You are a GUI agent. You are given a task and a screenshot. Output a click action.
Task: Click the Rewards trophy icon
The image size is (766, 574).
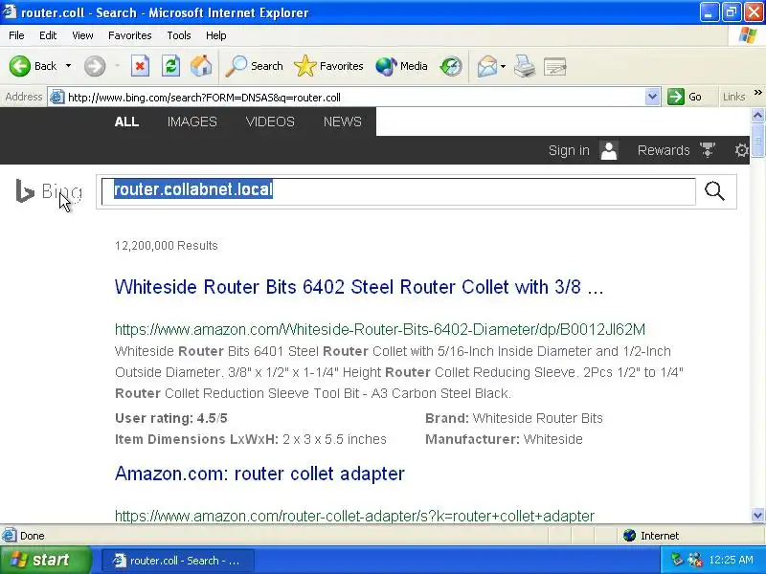(x=708, y=150)
